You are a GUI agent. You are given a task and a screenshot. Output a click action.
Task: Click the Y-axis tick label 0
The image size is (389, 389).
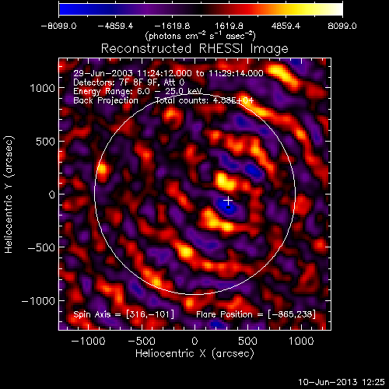click(x=52, y=194)
